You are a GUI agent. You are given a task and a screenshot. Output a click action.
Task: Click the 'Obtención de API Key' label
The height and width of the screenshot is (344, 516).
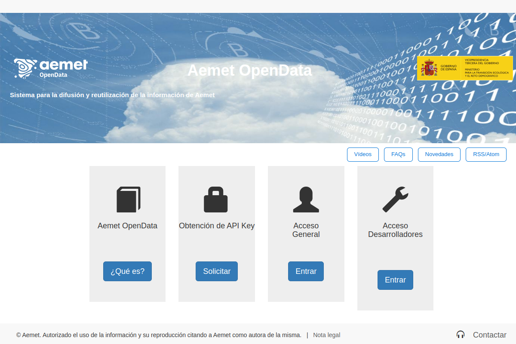[217, 226]
